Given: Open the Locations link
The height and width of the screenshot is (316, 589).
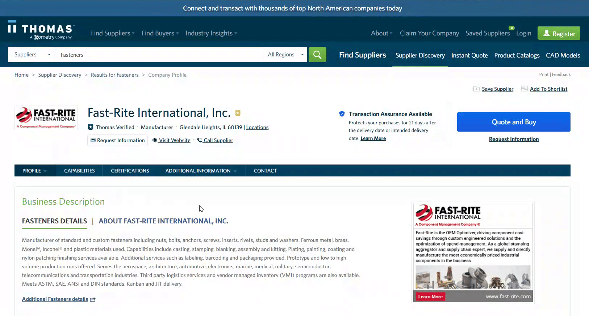Looking at the screenshot, I should (x=257, y=127).
